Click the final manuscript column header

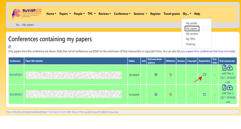227,61
